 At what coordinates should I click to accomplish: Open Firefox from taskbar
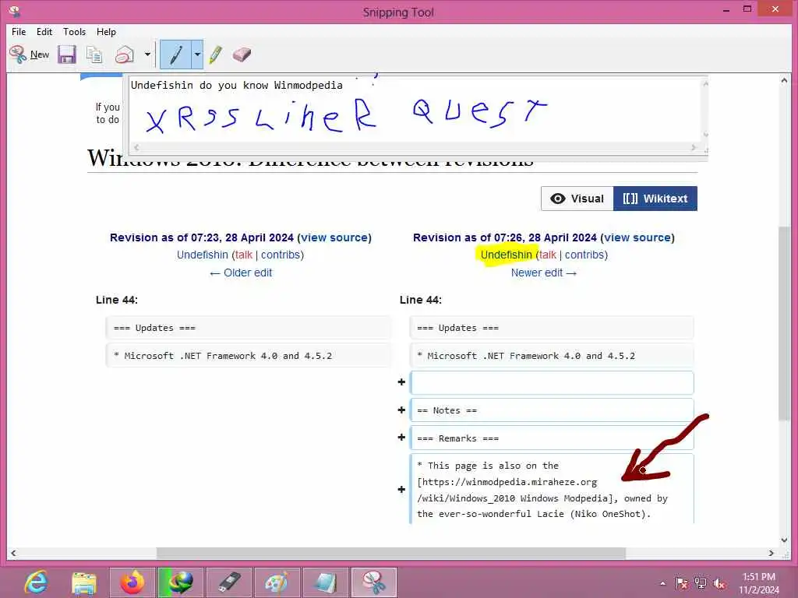click(x=132, y=582)
